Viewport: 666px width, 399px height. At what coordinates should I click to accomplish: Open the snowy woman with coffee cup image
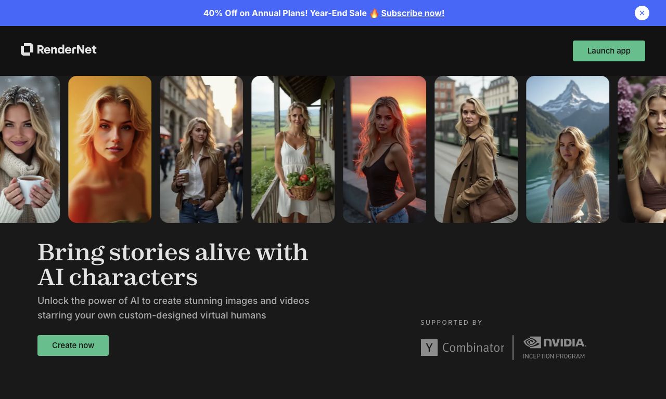[30, 150]
